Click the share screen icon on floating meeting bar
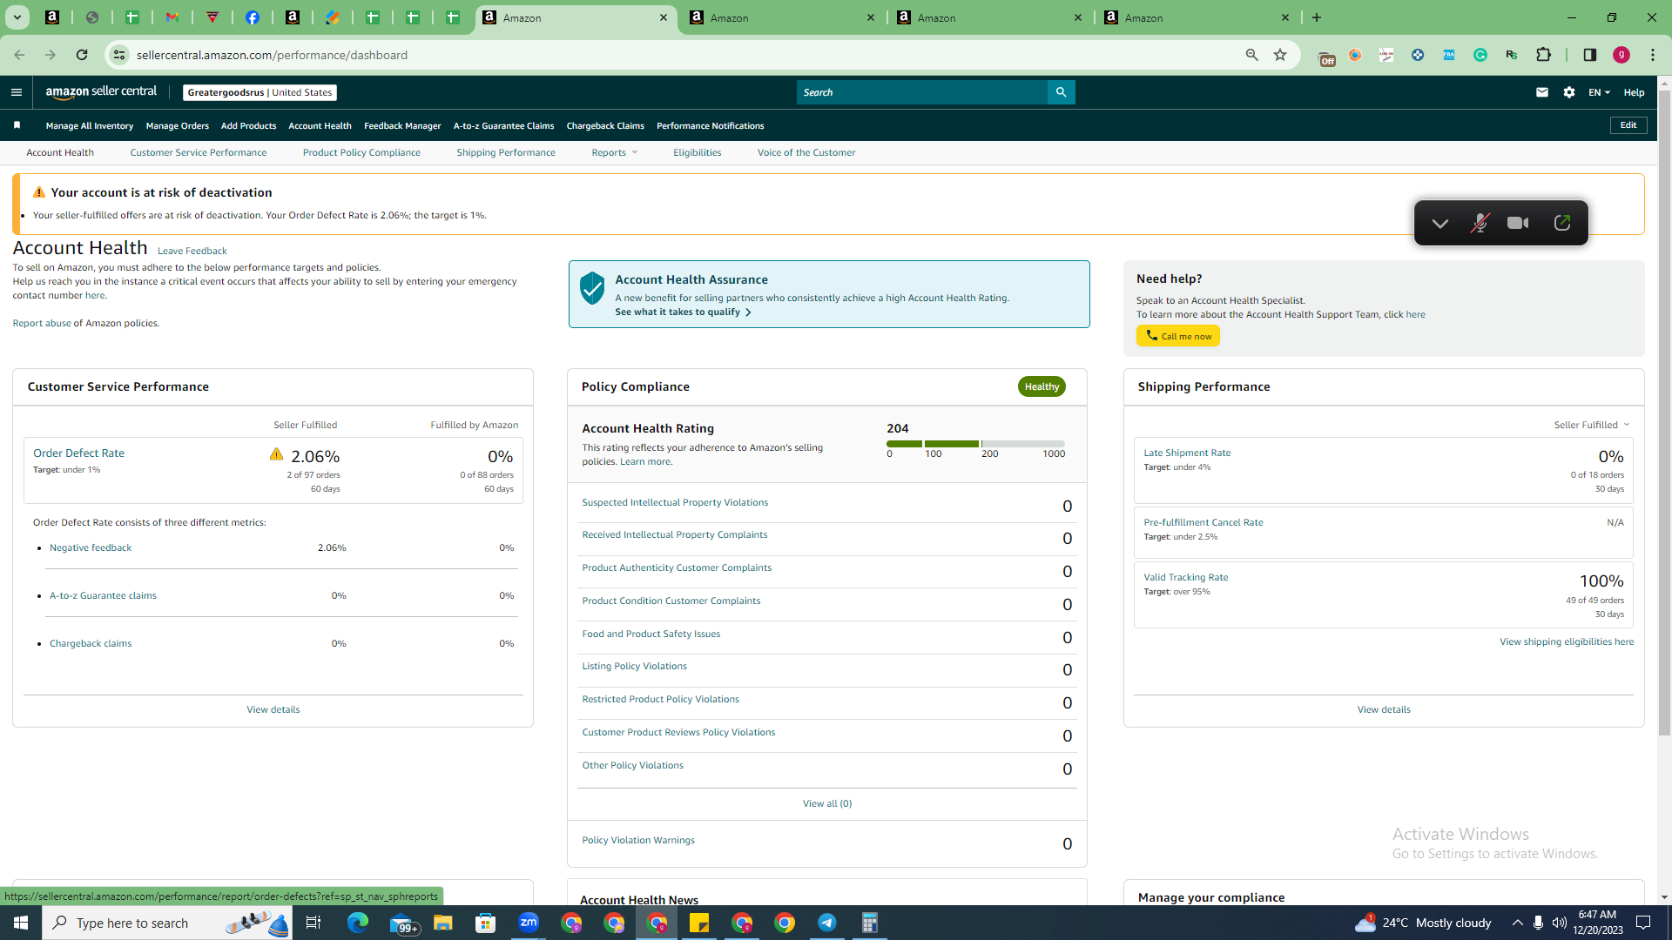This screenshot has height=940, width=1672. point(1562,223)
